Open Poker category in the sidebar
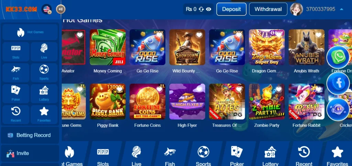This screenshot has width=352, height=166. (16, 93)
